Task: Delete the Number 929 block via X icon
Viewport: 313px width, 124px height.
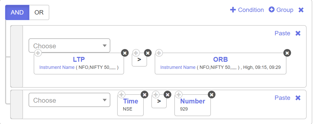Action: coord(212,95)
